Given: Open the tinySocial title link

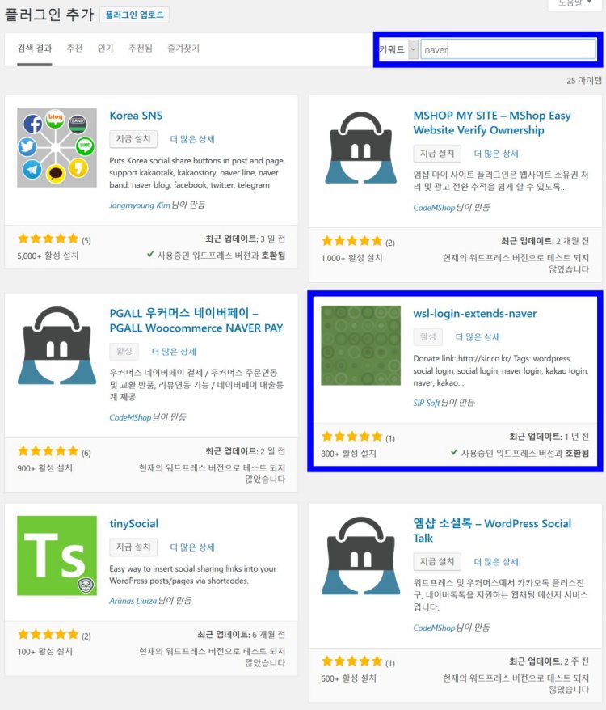Looking at the screenshot, I should click(134, 524).
